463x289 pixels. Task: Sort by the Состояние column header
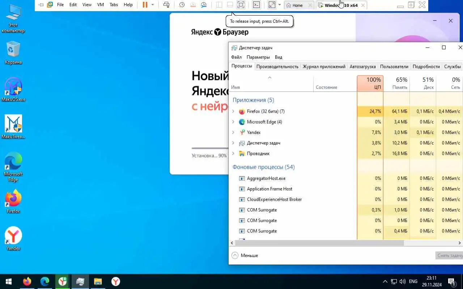(x=335, y=83)
